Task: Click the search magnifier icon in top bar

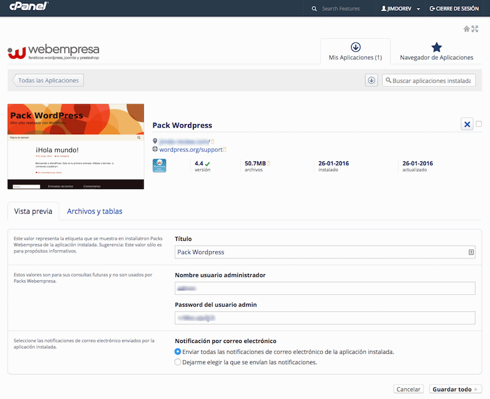Action: tap(314, 9)
